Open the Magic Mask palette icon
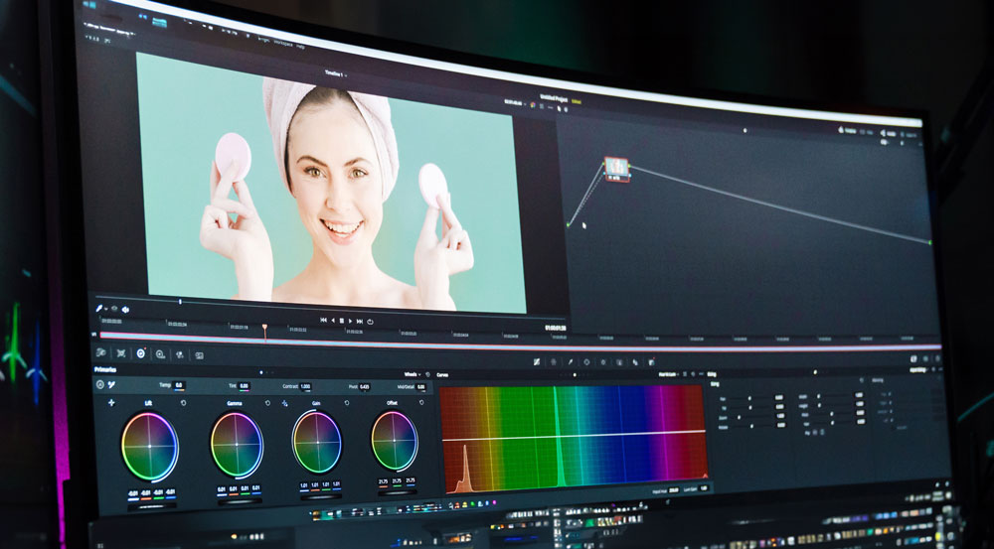The height and width of the screenshot is (549, 994). [619, 362]
